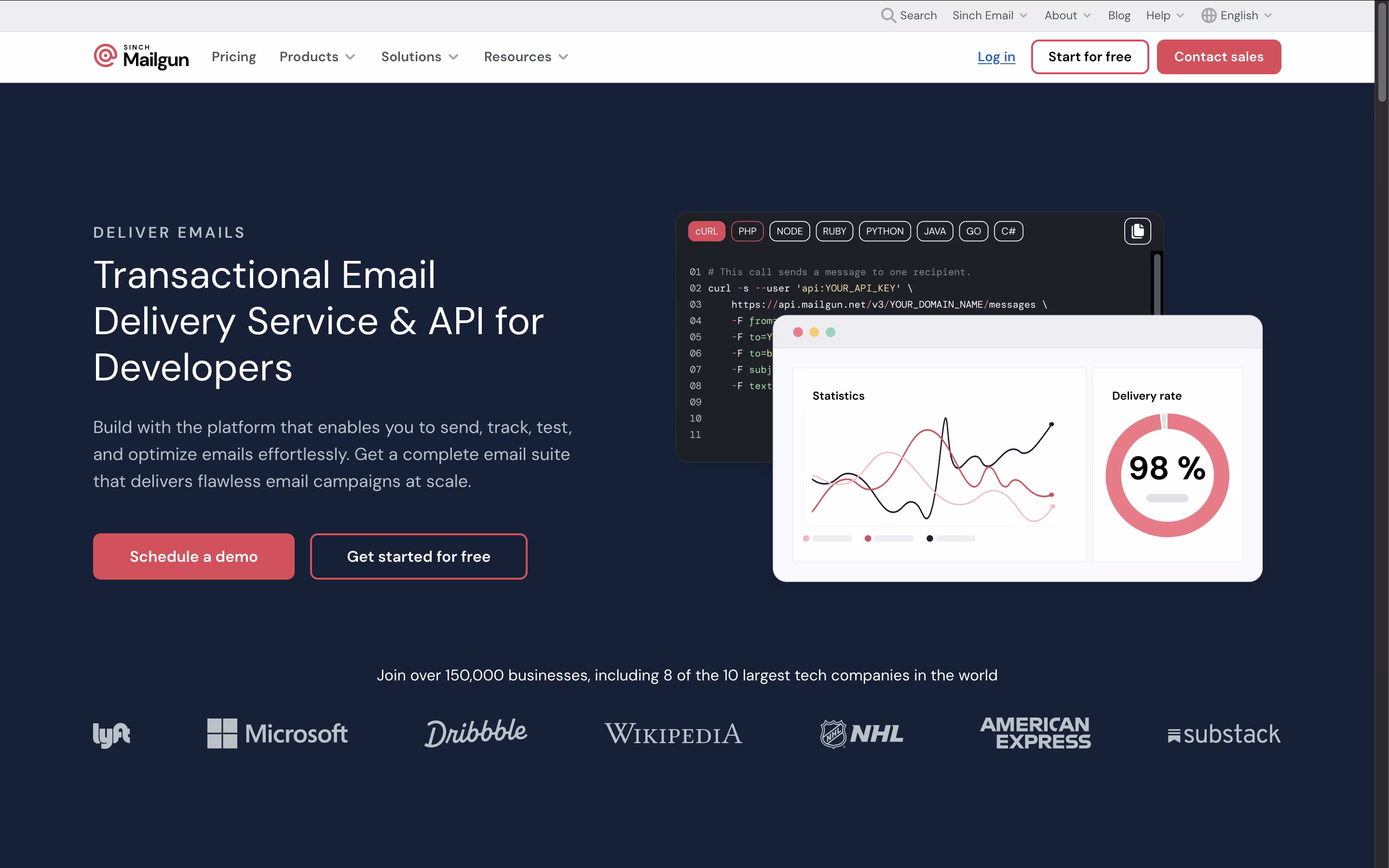Click Start for free button
The width and height of the screenshot is (1389, 868).
pyautogui.click(x=1089, y=57)
